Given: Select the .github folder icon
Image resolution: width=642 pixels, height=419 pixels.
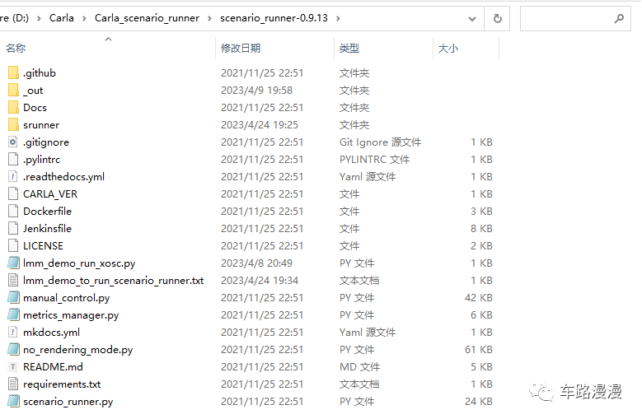Looking at the screenshot, I should tap(13, 72).
